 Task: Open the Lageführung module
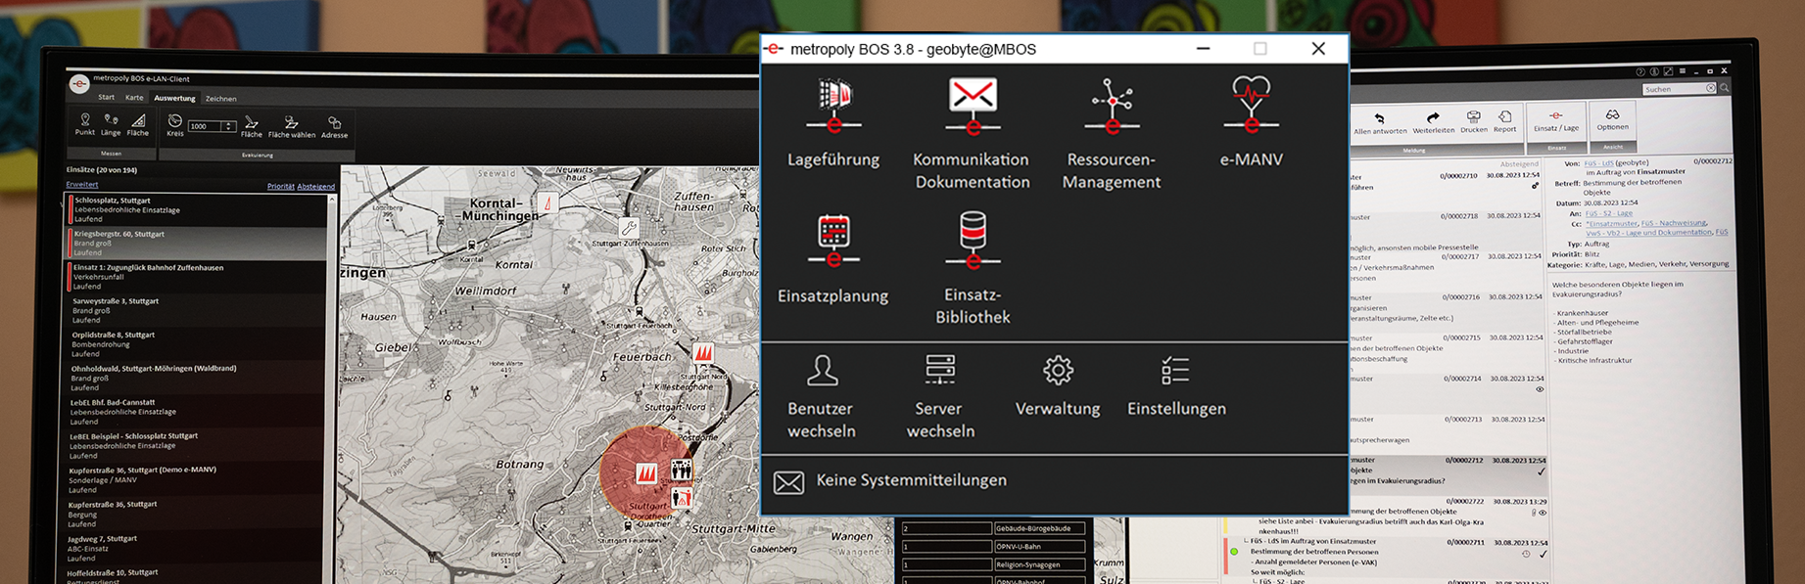tap(833, 122)
